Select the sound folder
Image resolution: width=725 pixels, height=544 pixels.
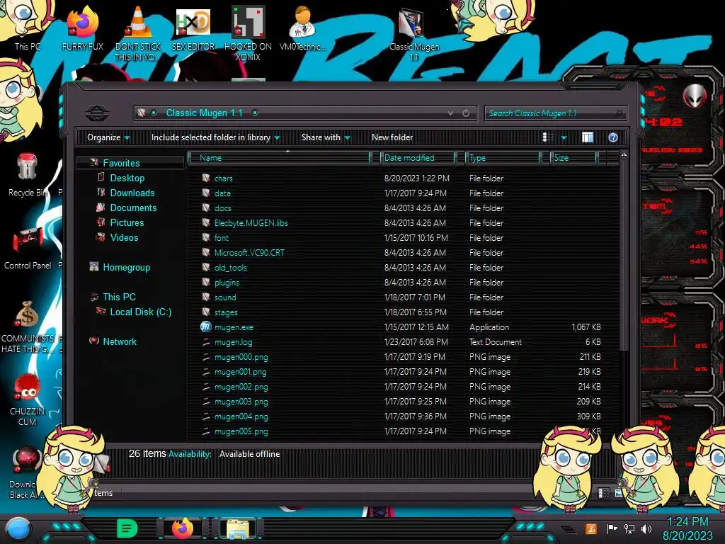(x=225, y=297)
